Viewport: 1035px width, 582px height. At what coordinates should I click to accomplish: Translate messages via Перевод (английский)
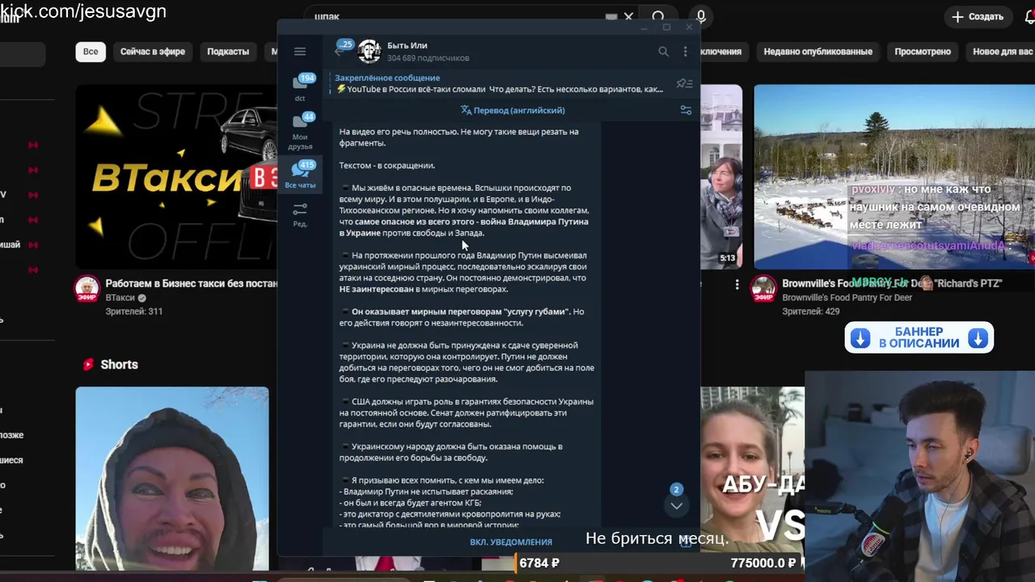513,110
